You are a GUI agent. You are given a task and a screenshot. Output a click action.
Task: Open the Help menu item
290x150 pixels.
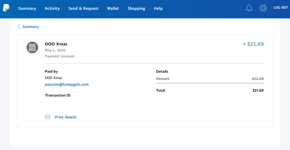tap(158, 8)
